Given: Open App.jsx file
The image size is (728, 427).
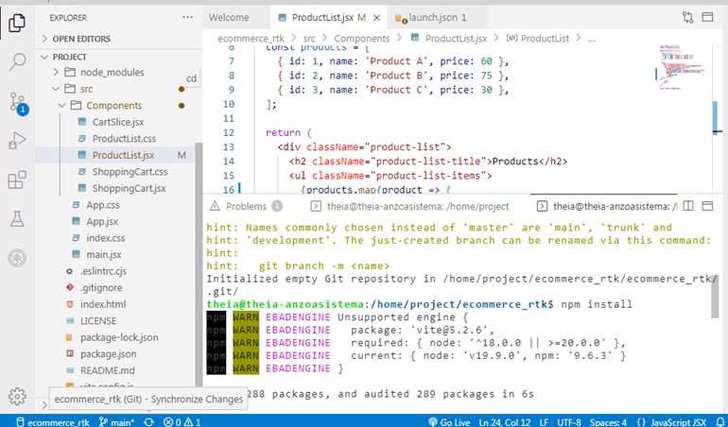Looking at the screenshot, I should pos(102,221).
